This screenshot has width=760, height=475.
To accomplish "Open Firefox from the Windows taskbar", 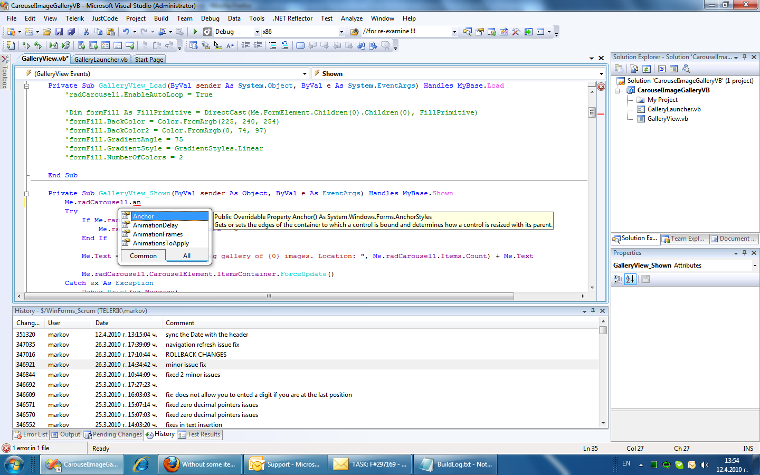I will coord(199,464).
